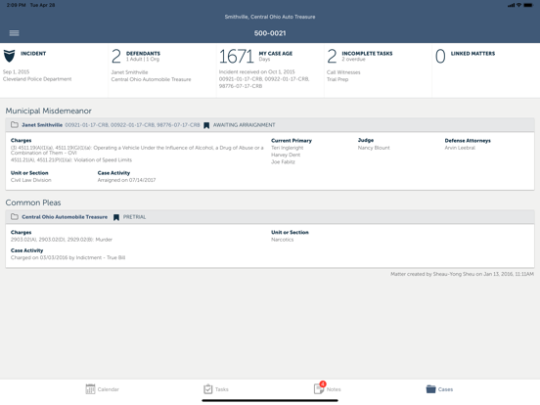The height and width of the screenshot is (405, 540).
Task: Select case number 500-0021 title
Action: [270, 33]
